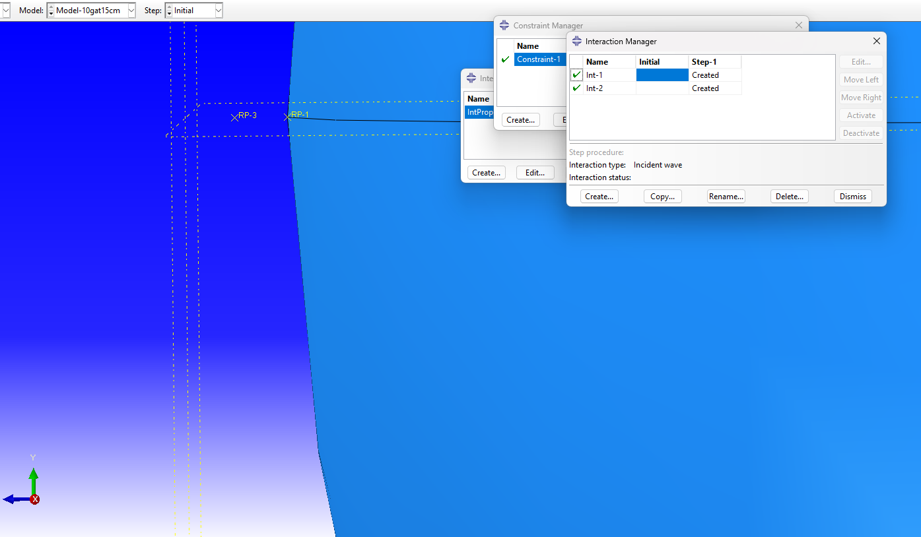Click the greyed-out Edit... button in Interaction Manager
Screen dimensions: 921x537
(862, 61)
